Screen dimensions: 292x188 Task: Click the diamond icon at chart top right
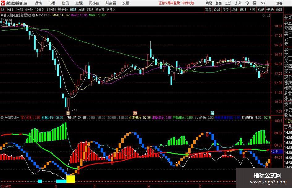tap(264, 15)
